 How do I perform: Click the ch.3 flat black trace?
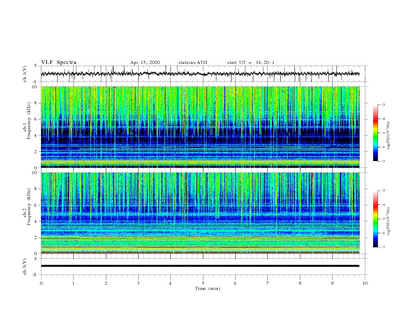tap(200, 266)
